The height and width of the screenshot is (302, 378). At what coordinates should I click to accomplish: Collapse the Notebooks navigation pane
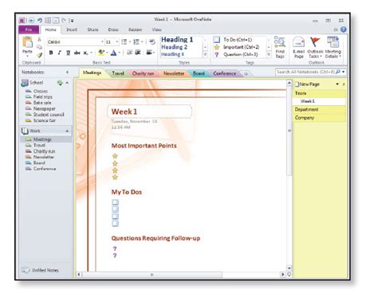[x=67, y=73]
